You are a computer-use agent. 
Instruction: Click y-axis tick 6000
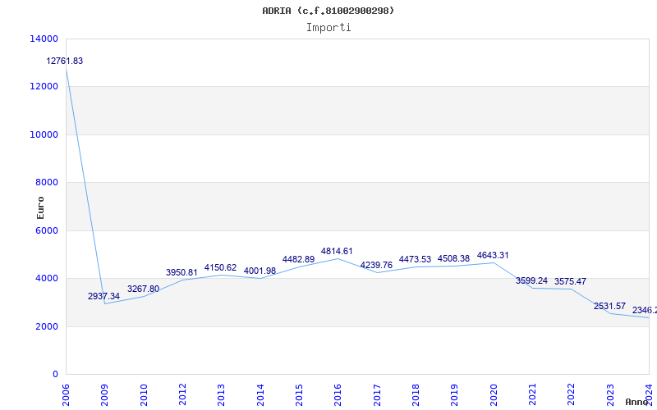(47, 231)
